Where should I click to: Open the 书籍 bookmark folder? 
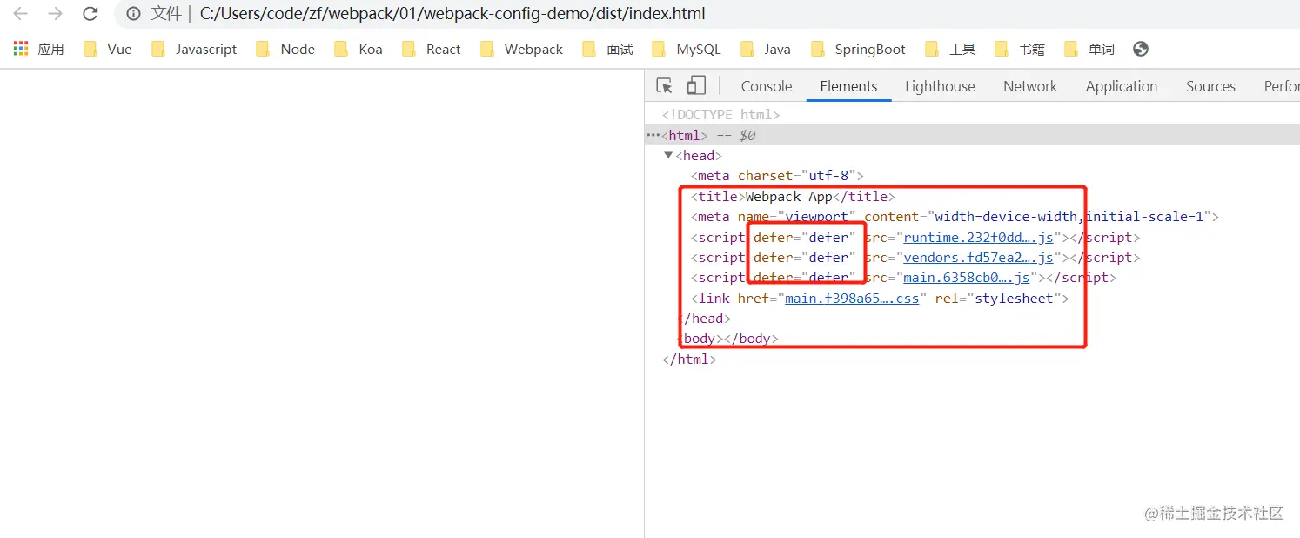[x=1019, y=49]
